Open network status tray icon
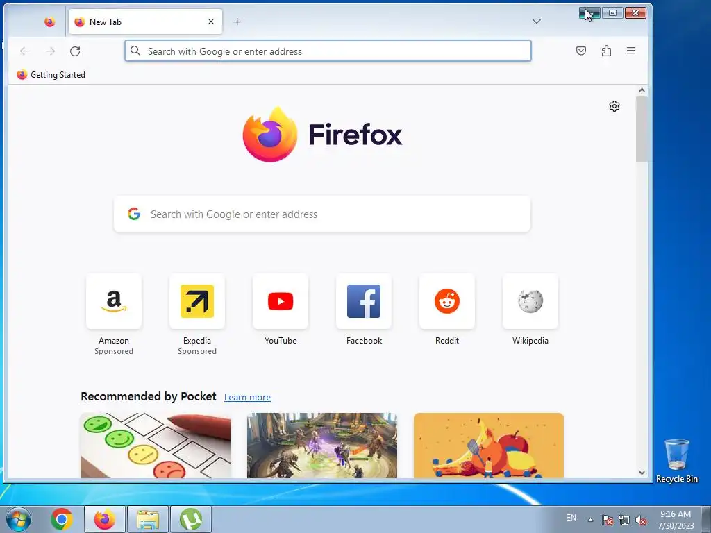 [x=624, y=520]
